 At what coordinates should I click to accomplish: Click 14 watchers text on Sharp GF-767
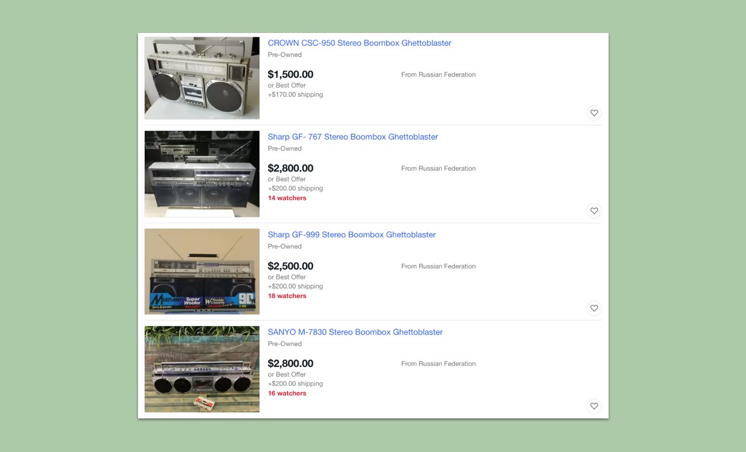(x=287, y=198)
